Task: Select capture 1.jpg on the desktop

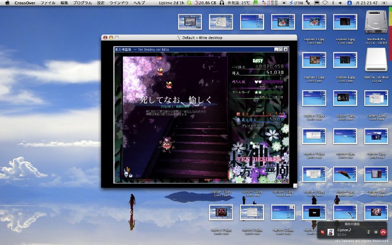Action: [376, 98]
